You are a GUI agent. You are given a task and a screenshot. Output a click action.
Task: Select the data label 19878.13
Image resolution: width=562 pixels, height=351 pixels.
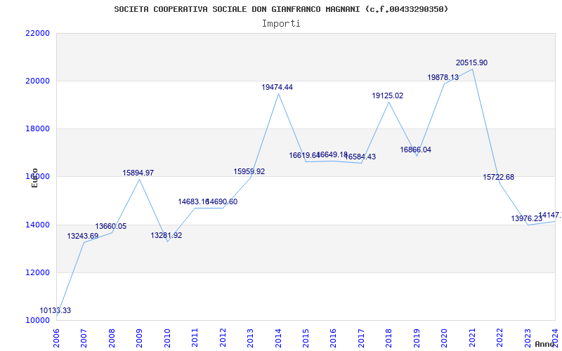(x=443, y=77)
